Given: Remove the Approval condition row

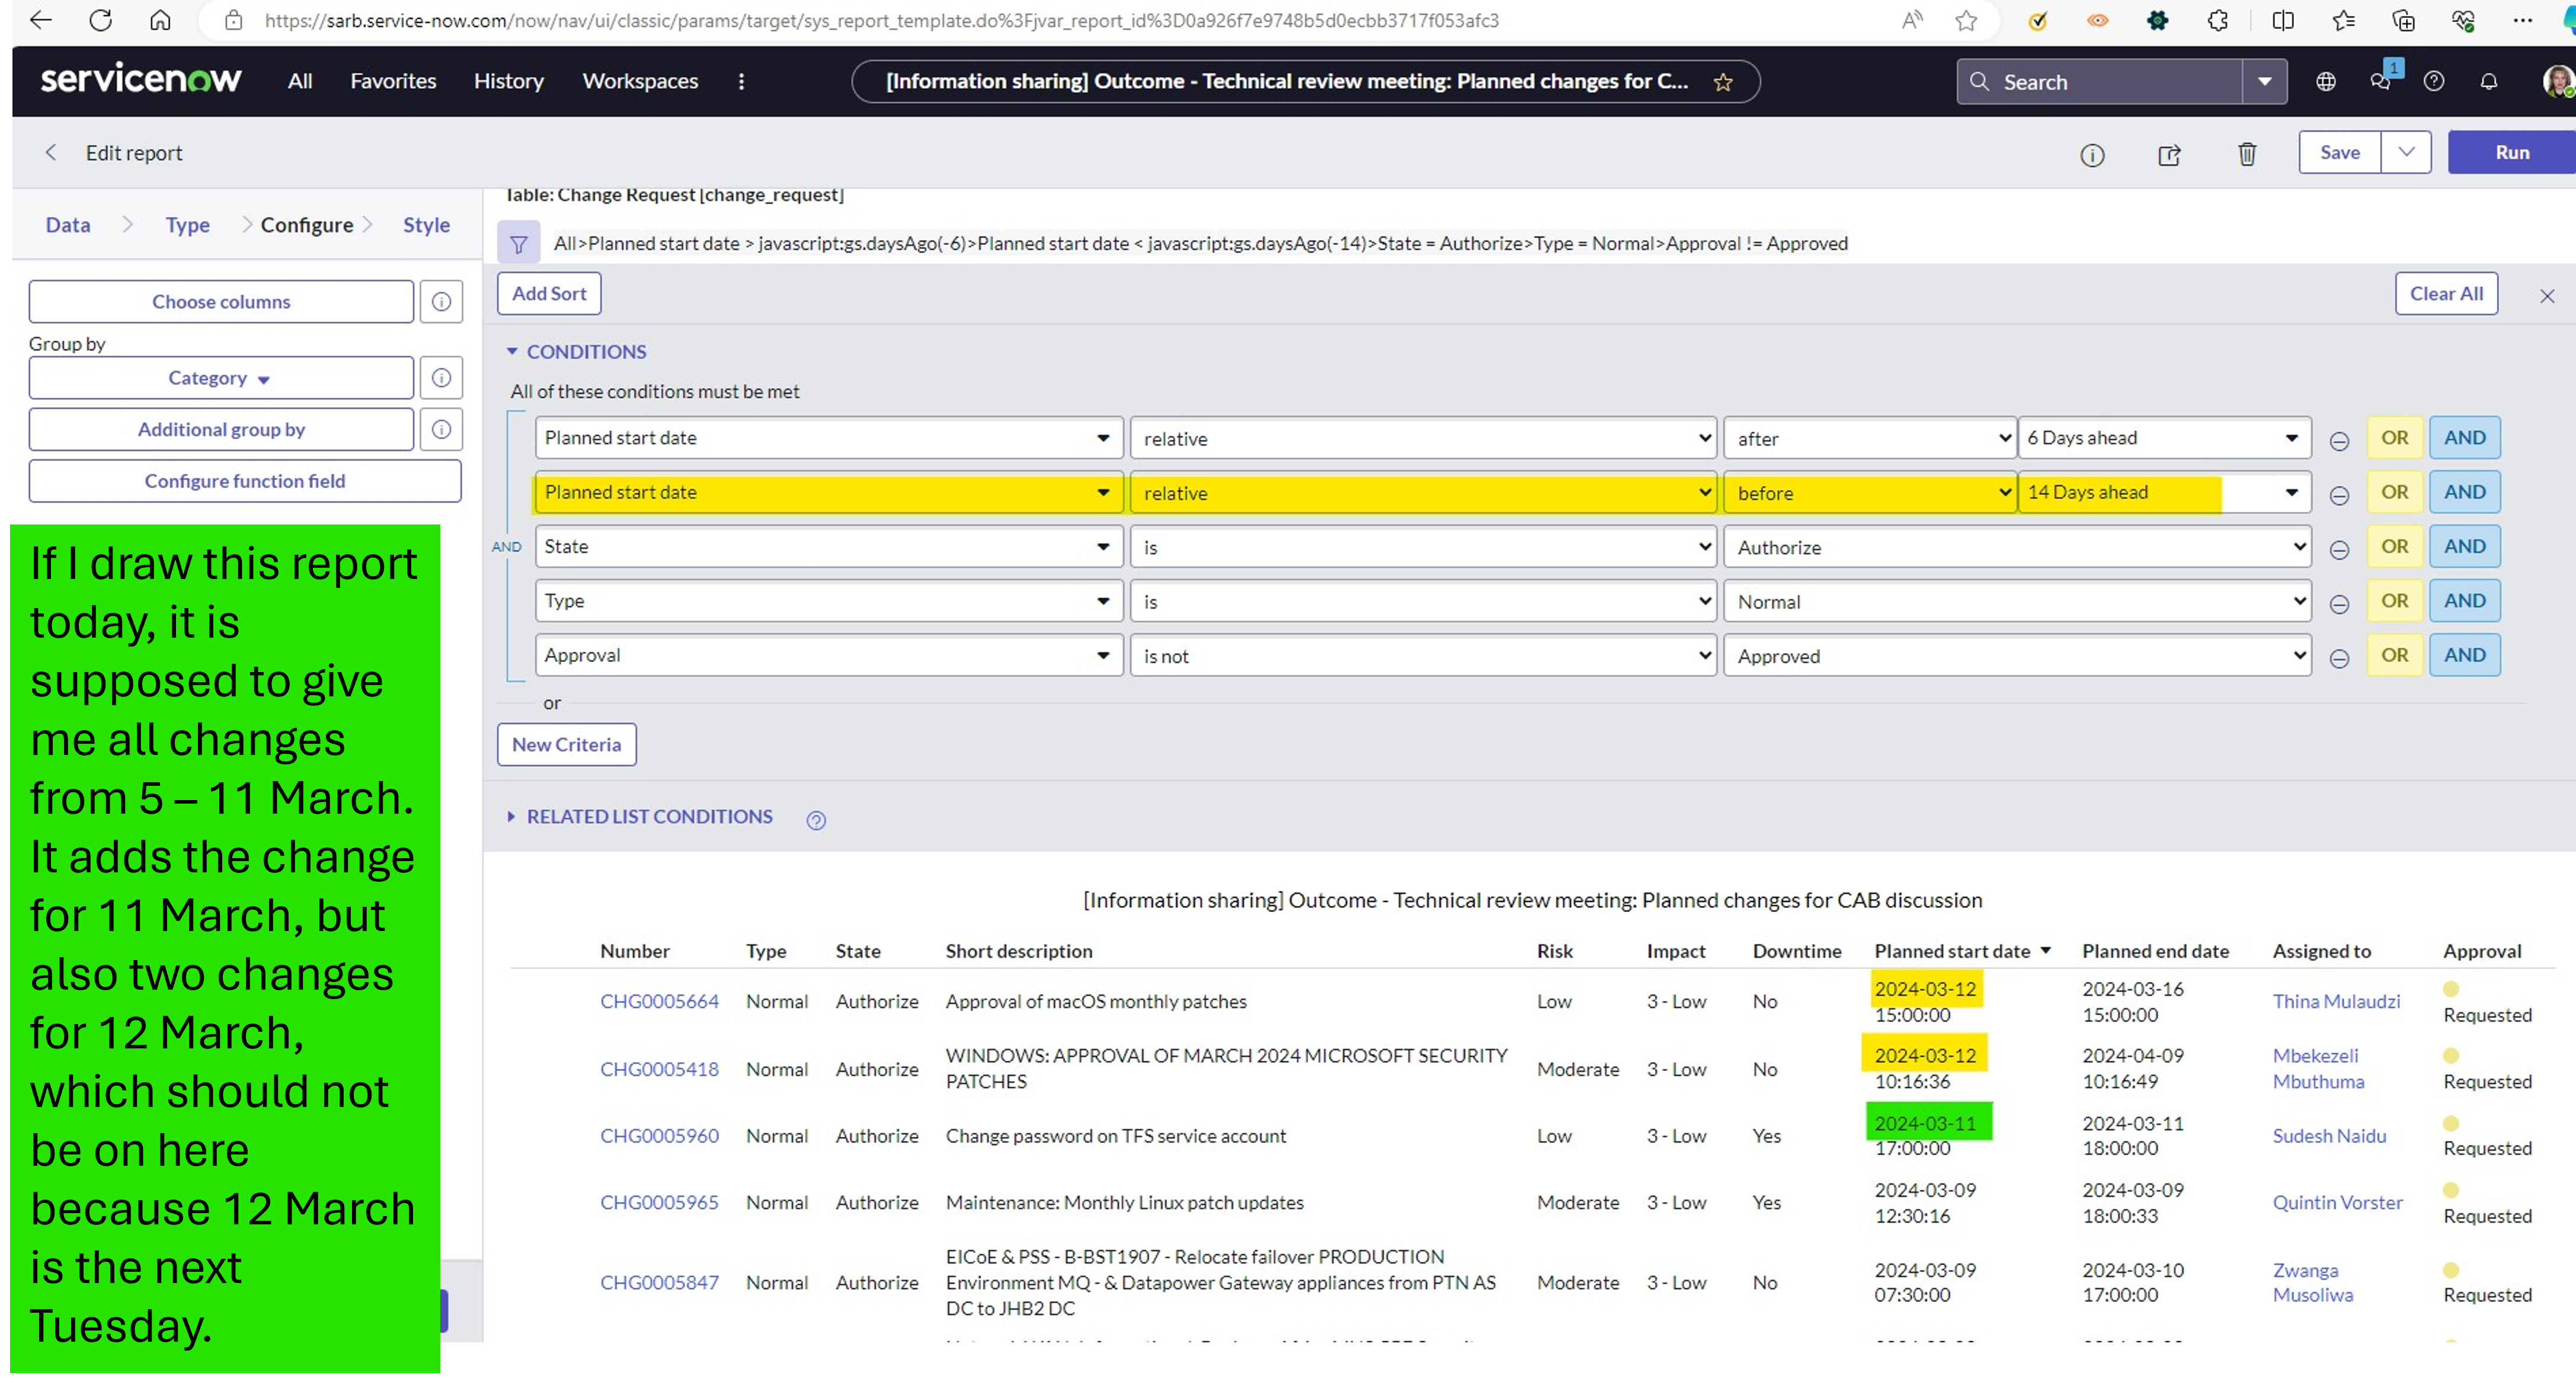Looking at the screenshot, I should click(2339, 659).
